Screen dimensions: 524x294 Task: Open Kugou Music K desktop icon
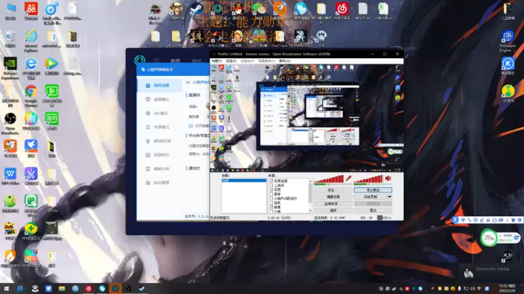pyautogui.click(x=508, y=66)
